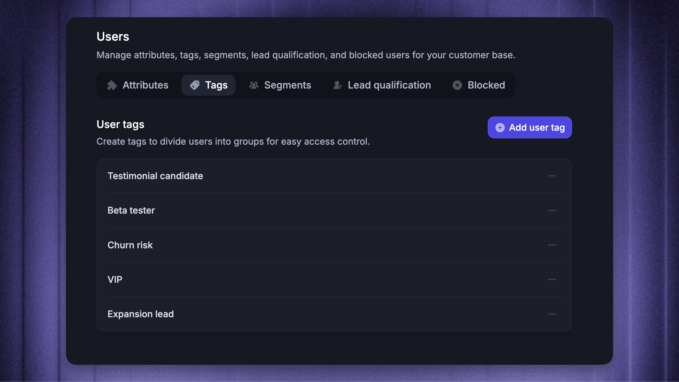Open the three-dot menu for VIP
This screenshot has width=679, height=382.
[552, 280]
